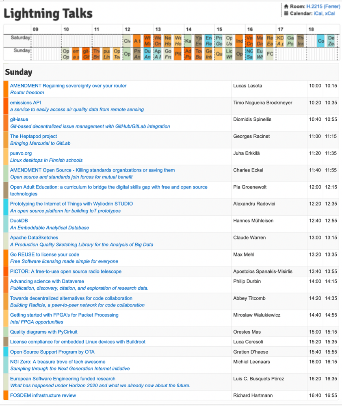Screen dimensions: 342x406
Task: Open the H.2215 (Ferrer) room link
Action: coord(323,7)
